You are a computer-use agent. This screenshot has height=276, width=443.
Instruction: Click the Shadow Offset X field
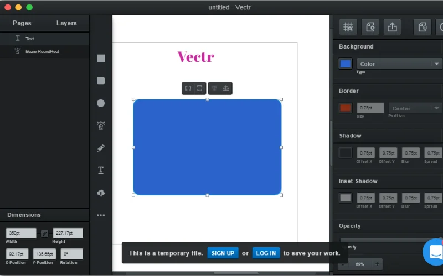coord(366,153)
